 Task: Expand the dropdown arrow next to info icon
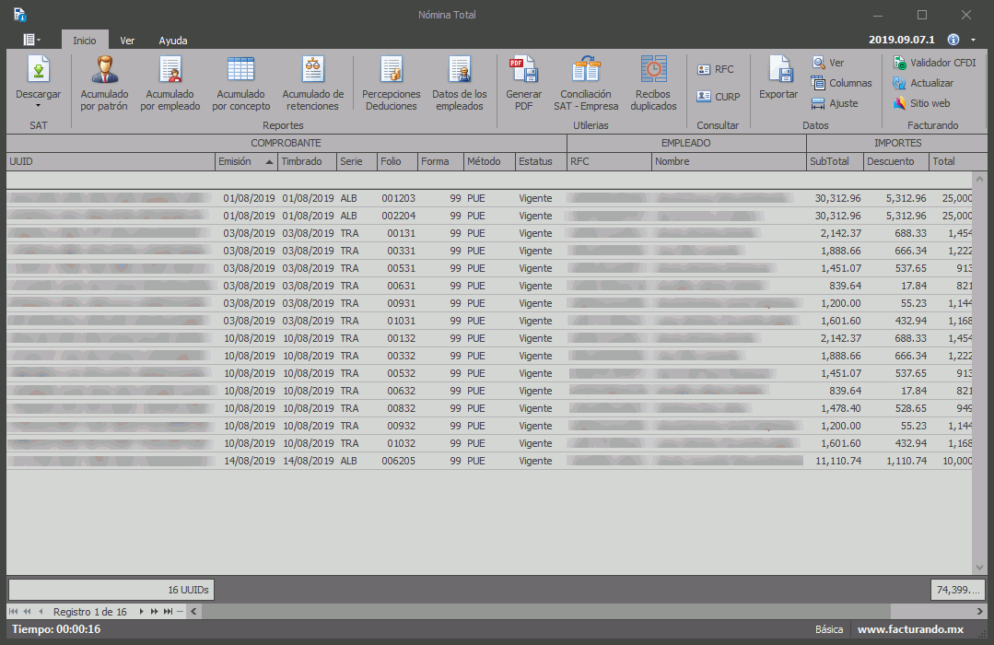pyautogui.click(x=974, y=40)
